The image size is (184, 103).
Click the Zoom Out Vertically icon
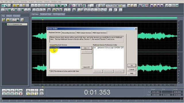pyautogui.click(x=41, y=94)
